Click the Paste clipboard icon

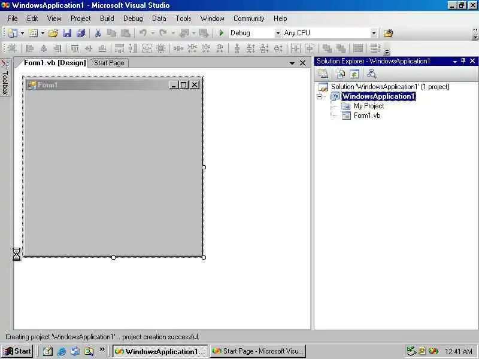click(126, 33)
